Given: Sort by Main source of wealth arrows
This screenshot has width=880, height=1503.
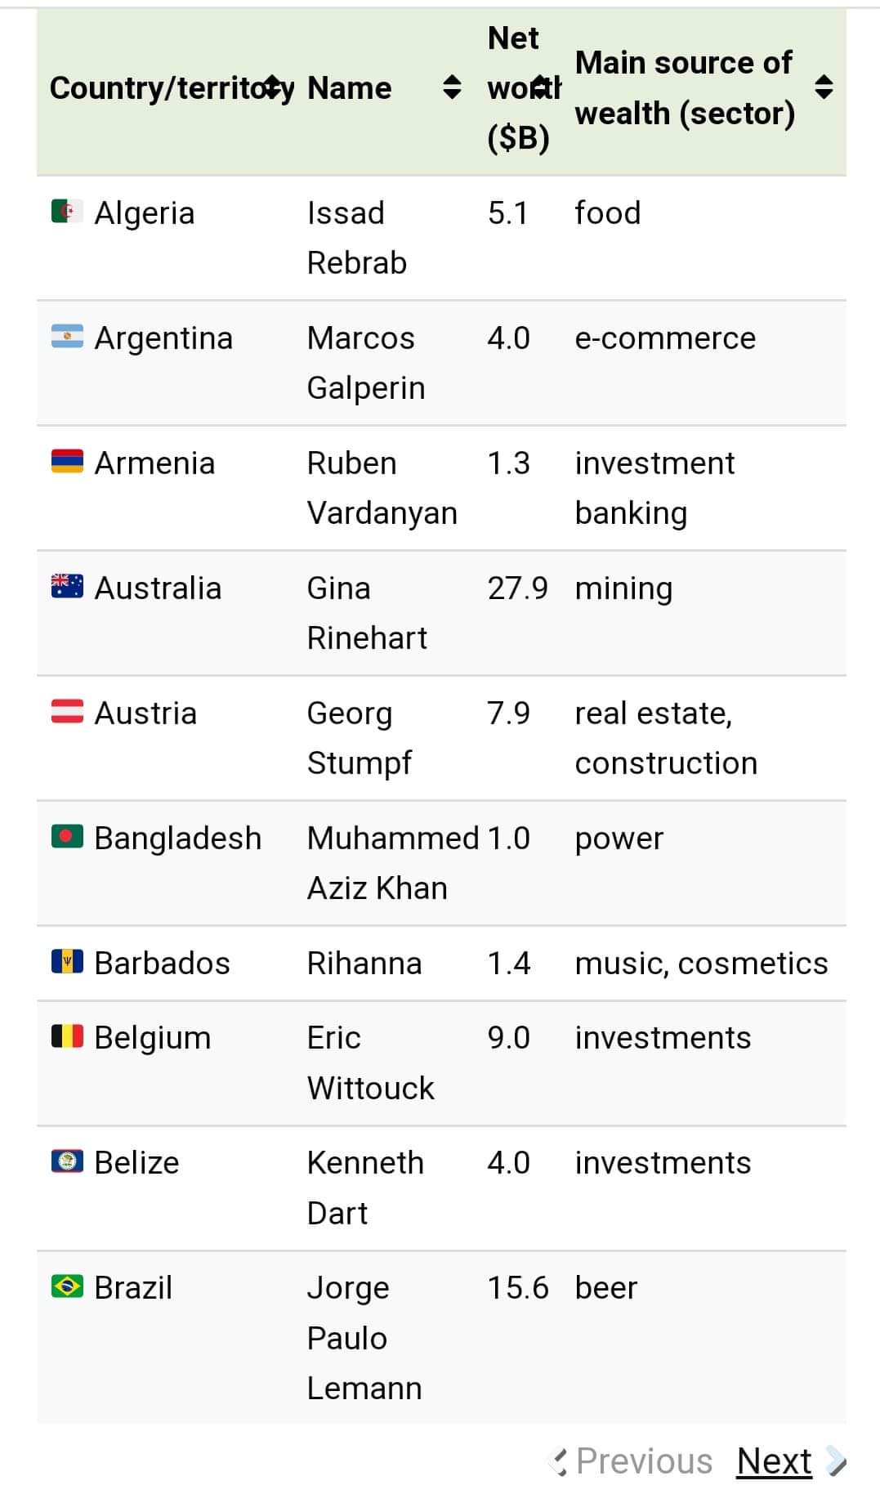Looking at the screenshot, I should click(x=824, y=87).
